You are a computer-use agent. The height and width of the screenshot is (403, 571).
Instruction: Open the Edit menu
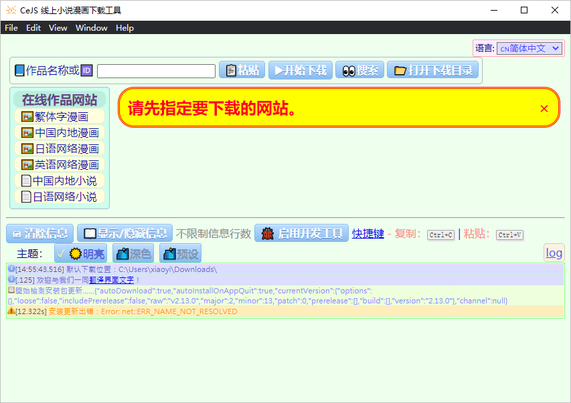click(x=33, y=27)
